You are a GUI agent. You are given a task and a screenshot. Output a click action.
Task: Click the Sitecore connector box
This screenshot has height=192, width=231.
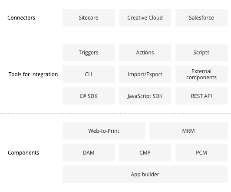tap(89, 18)
